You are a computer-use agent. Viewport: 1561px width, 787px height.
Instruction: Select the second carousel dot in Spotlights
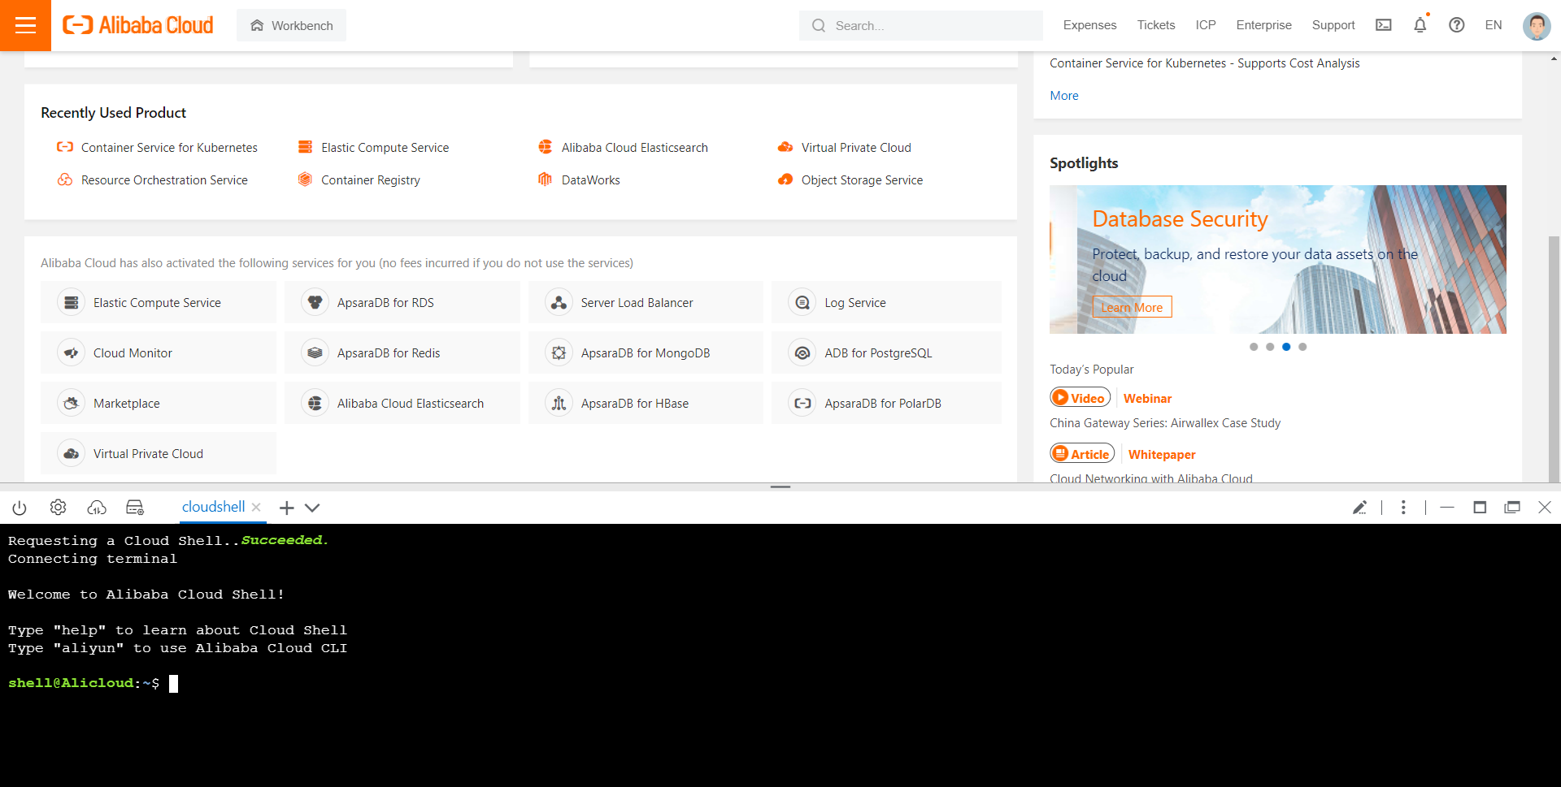coord(1270,347)
